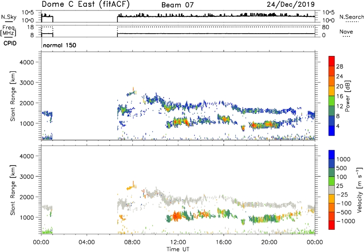
Task: Click '4000' on the power panel range axis
Action: click(x=27, y=62)
